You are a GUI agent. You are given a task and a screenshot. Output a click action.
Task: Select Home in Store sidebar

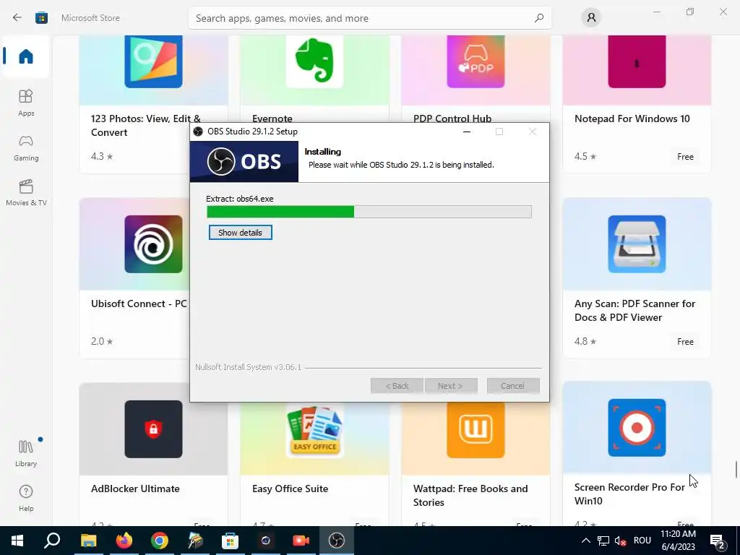(x=26, y=56)
